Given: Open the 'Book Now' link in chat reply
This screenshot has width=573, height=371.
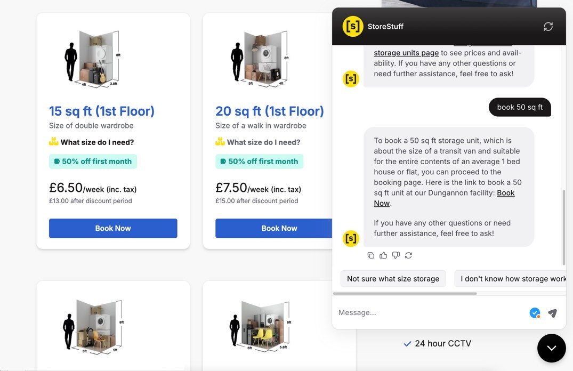Looking at the screenshot, I should pos(382,203).
